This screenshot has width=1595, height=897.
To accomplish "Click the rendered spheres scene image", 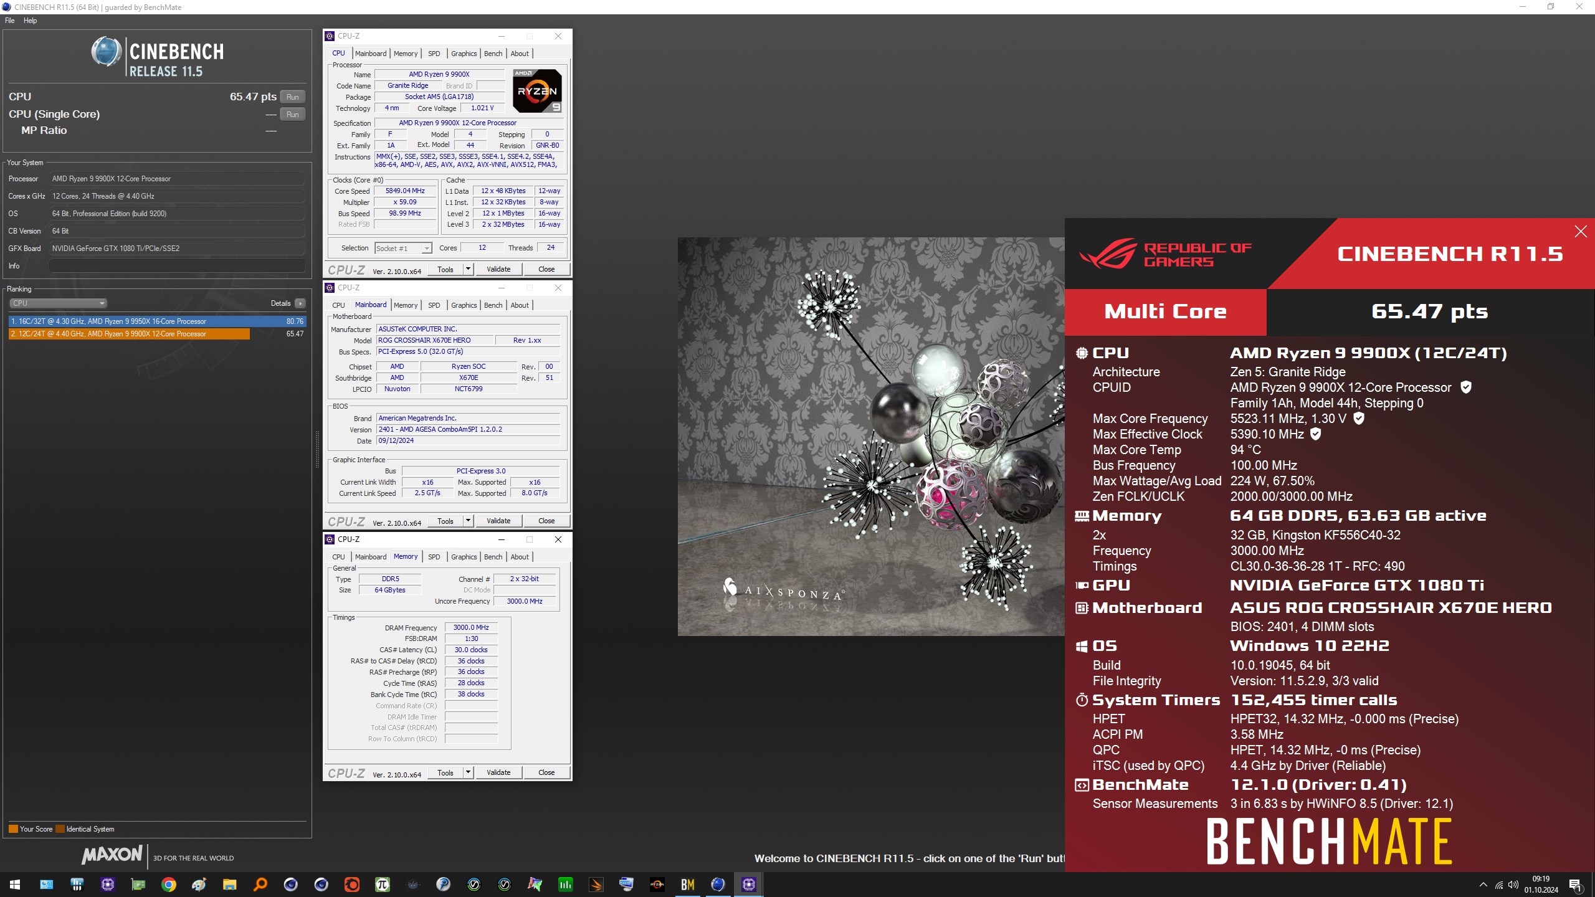I will [871, 436].
